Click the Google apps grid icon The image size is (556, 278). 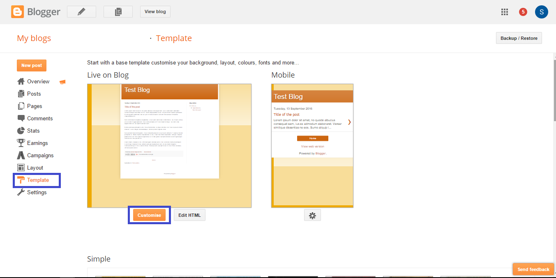pyautogui.click(x=504, y=11)
